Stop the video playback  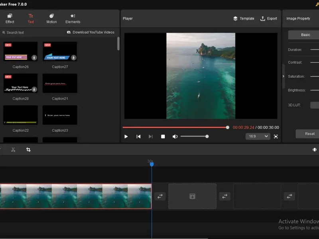pos(163,137)
